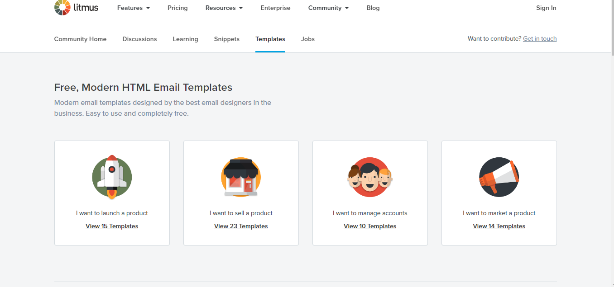Select the rocket icon for launching a product

click(111, 177)
